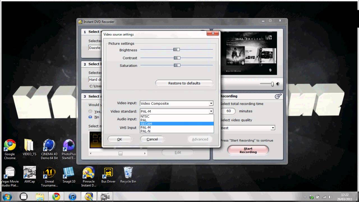The image size is (359, 202).
Task: Open Bus Driver desktop shortcut
Action: point(108,175)
